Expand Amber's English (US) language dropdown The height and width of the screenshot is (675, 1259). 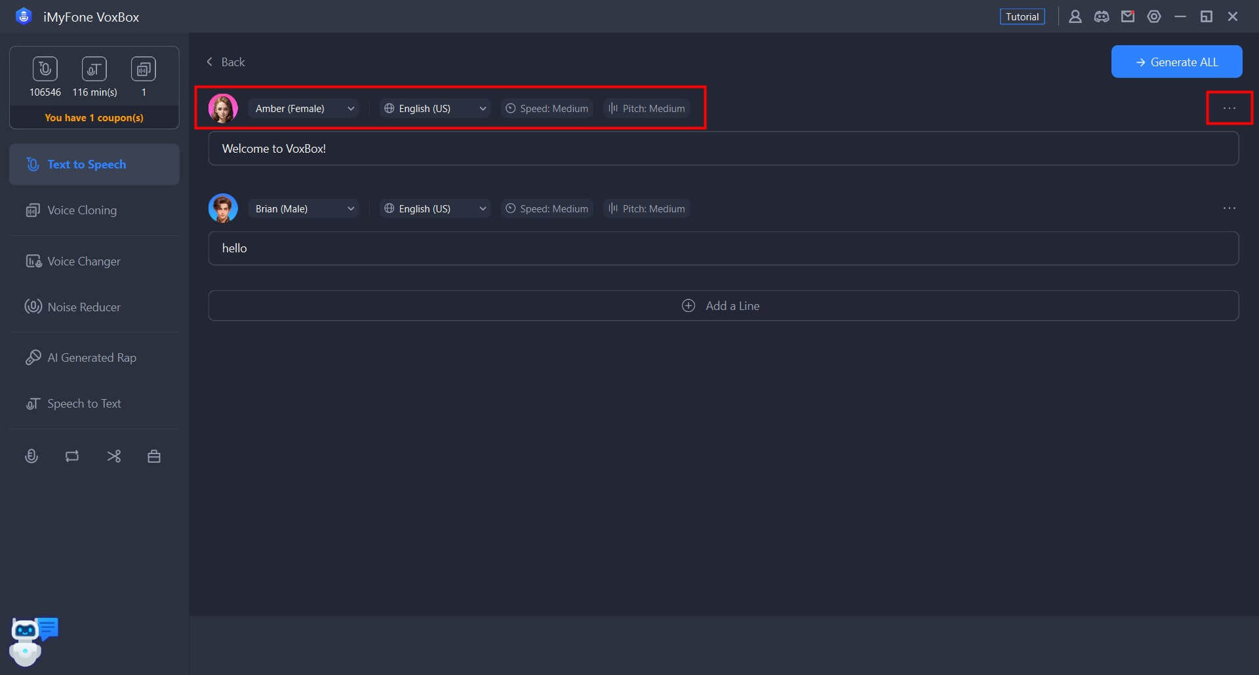[x=435, y=109]
